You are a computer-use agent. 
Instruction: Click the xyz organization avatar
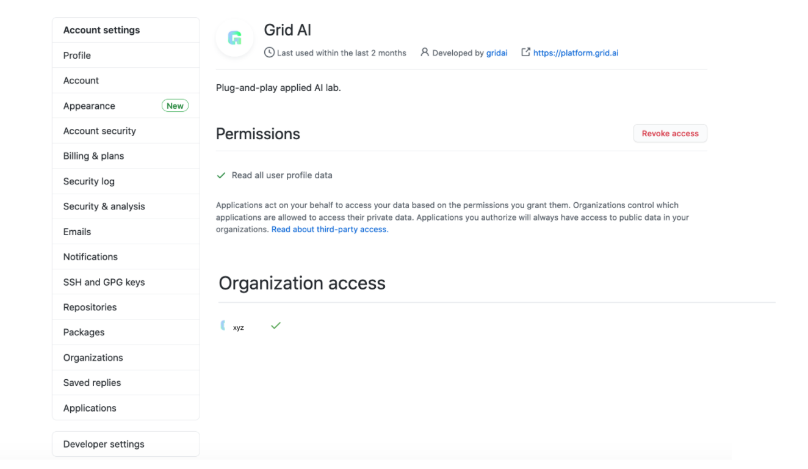[223, 326]
